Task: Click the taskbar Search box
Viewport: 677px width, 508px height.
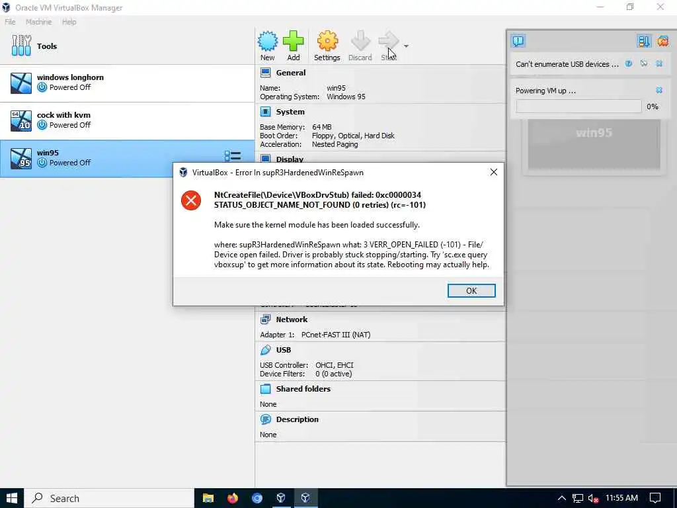Action: click(109, 498)
